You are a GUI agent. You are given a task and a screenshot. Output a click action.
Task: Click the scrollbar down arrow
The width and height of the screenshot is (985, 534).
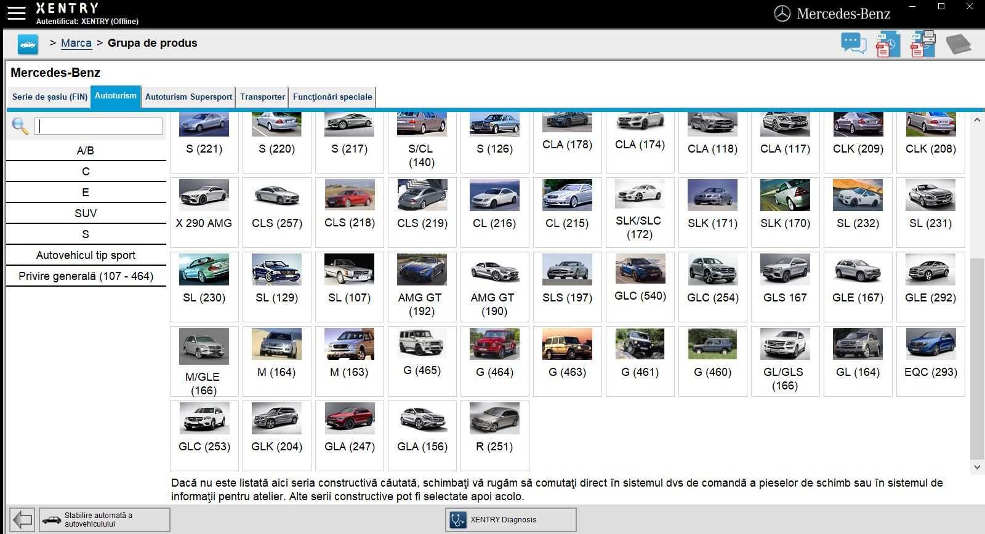[977, 467]
